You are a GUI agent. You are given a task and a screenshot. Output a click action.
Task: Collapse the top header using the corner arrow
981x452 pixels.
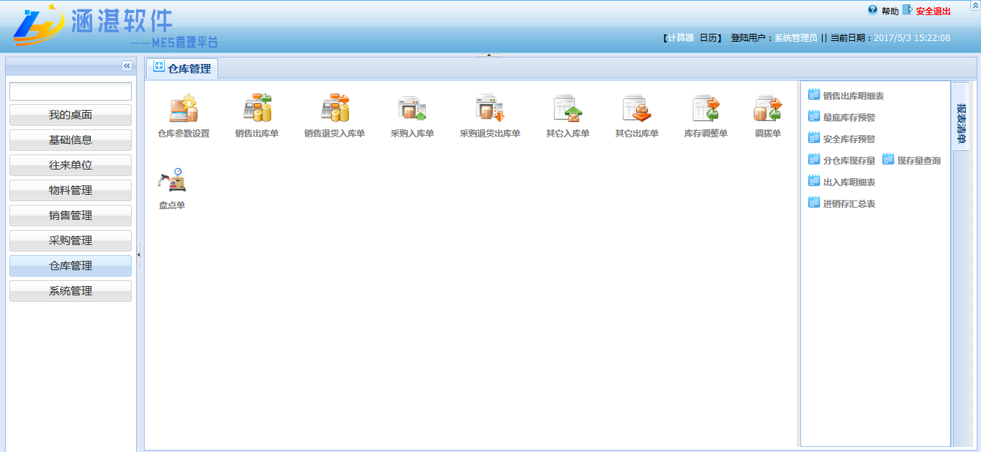point(975,6)
